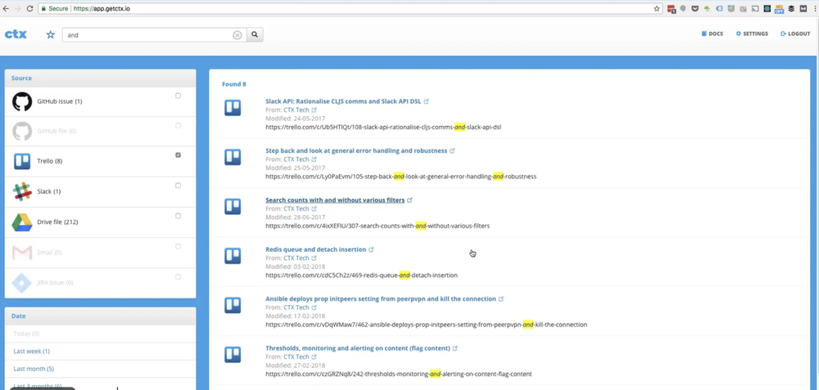Image resolution: width=819 pixels, height=390 pixels.
Task: Open SETTINGS
Action: [x=752, y=34]
